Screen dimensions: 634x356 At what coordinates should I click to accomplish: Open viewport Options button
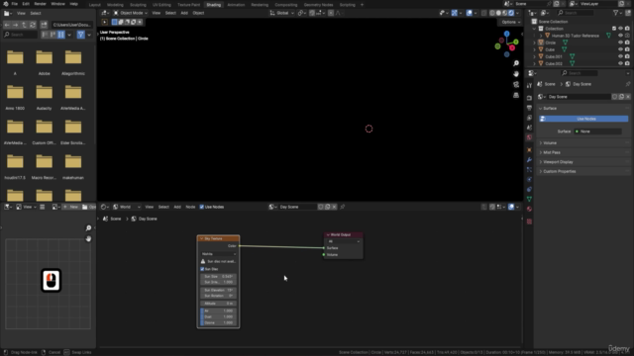[x=511, y=22]
